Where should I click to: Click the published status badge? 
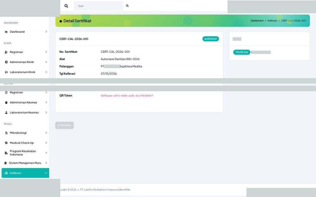210,39
